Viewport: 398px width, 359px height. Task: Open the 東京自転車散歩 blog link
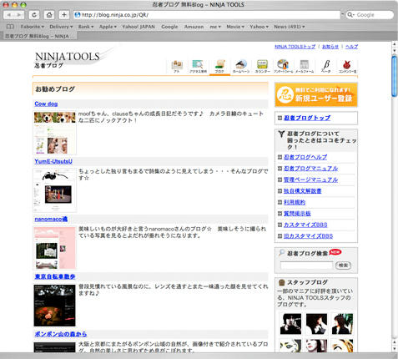55,276
